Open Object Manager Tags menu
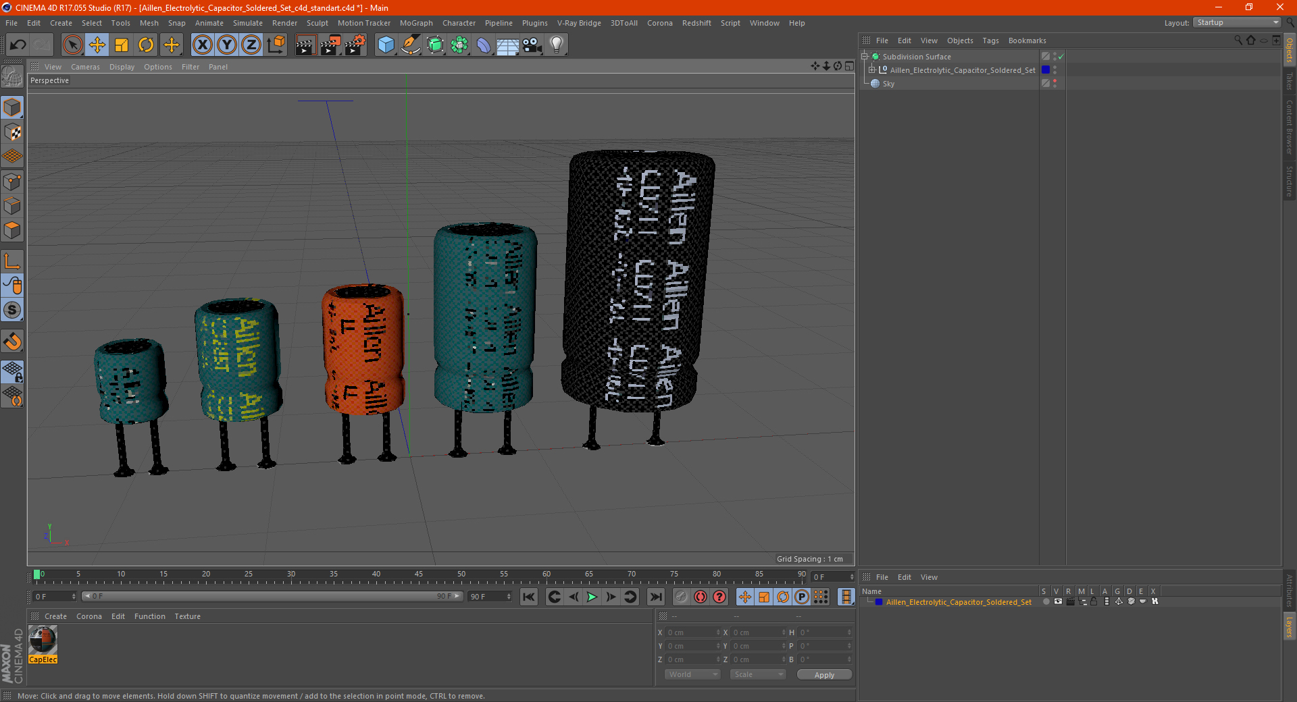The image size is (1297, 702). pyautogui.click(x=990, y=40)
